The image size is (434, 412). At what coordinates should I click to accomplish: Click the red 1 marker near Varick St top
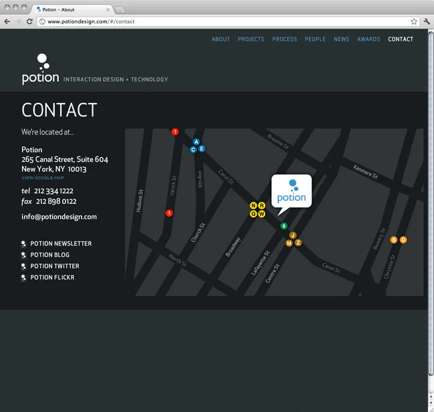coord(175,132)
